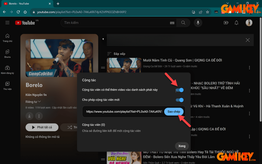
Task: Open options for the NHẠC BOLERO TRỮ TÌNH video
Action: point(249,91)
